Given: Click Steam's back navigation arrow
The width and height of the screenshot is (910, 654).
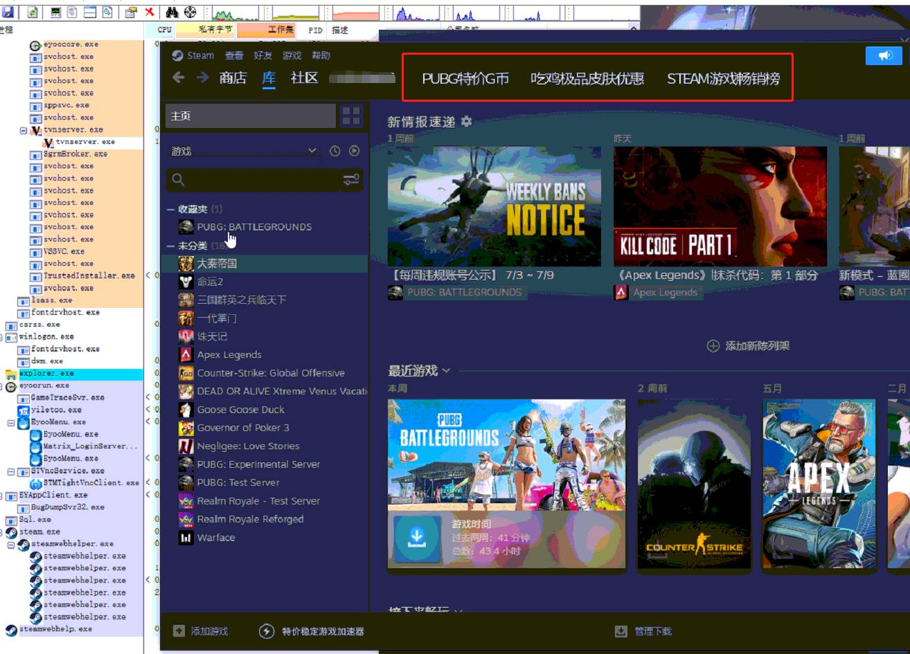Looking at the screenshot, I should [179, 78].
